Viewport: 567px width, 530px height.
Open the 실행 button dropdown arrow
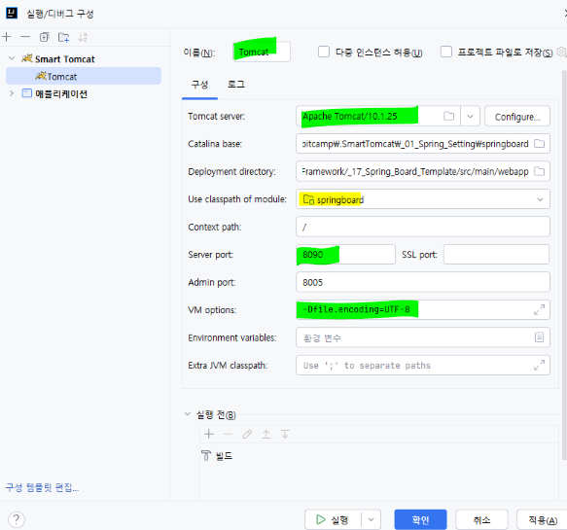coord(371,520)
